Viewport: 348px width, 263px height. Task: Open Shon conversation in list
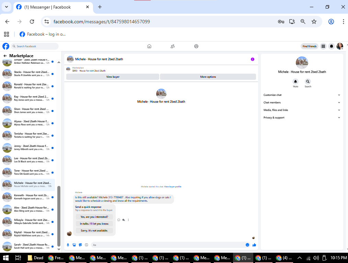point(28,111)
